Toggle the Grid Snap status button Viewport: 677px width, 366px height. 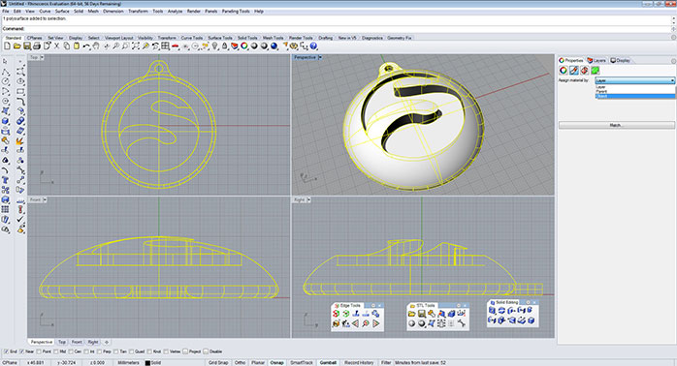218,362
